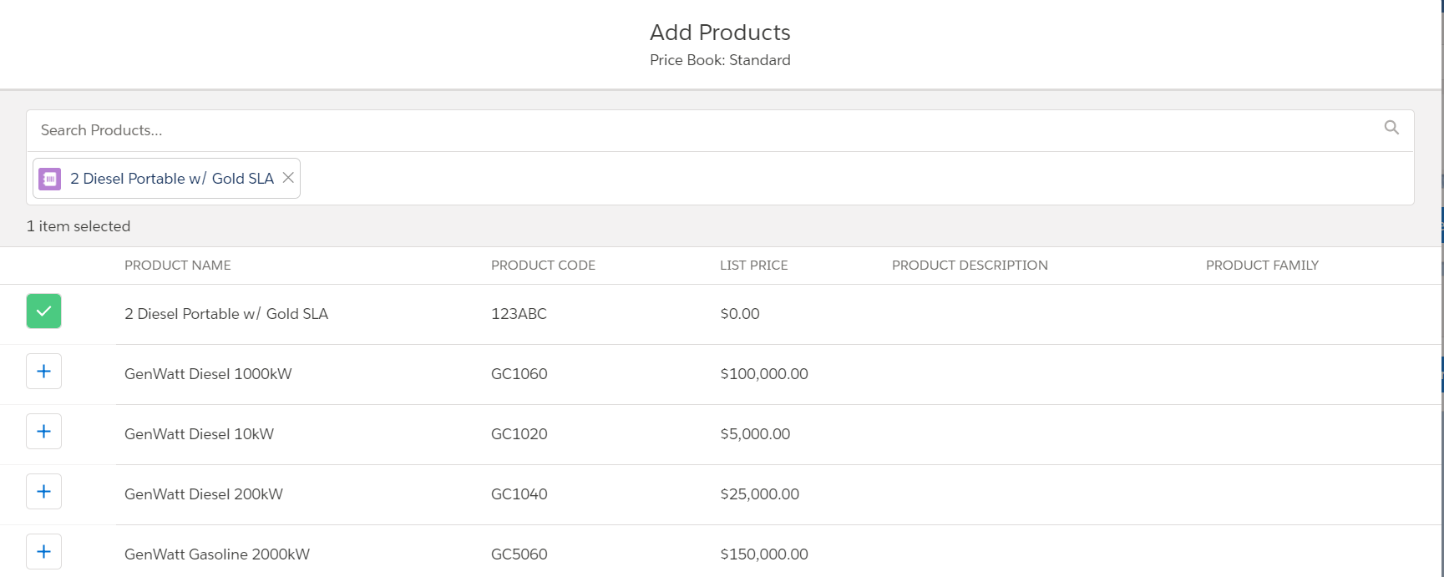Click product code GC1020 cell
This screenshot has width=1444, height=577.
pos(519,434)
